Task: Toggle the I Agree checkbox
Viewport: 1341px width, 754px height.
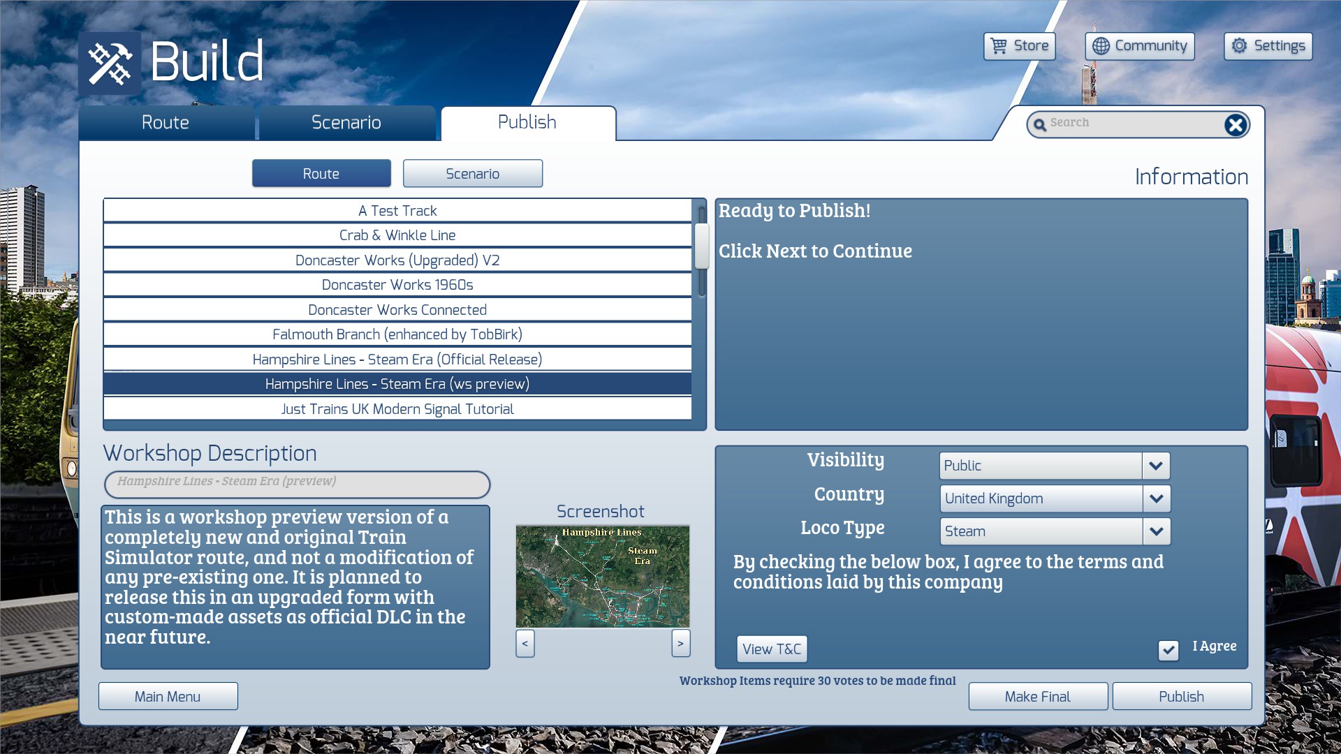Action: tap(1168, 650)
